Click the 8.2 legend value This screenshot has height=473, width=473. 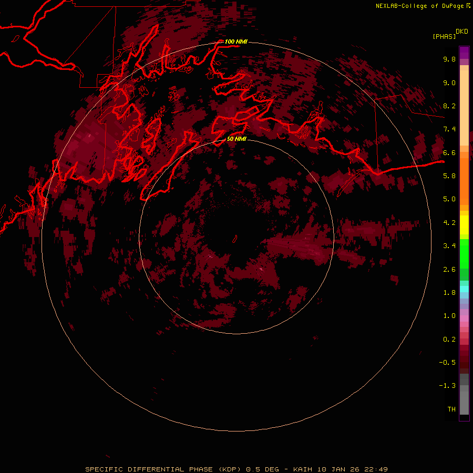tap(449, 106)
